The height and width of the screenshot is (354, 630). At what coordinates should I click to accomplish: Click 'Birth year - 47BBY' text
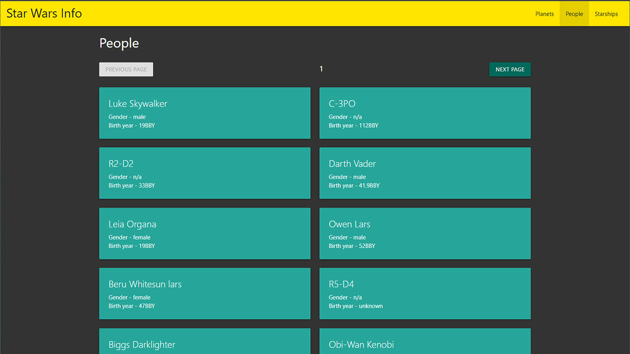[132, 306]
